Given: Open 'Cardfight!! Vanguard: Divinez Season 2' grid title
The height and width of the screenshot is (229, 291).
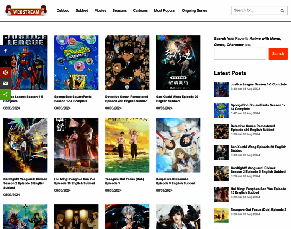Looking at the screenshot, I should coord(25,183).
